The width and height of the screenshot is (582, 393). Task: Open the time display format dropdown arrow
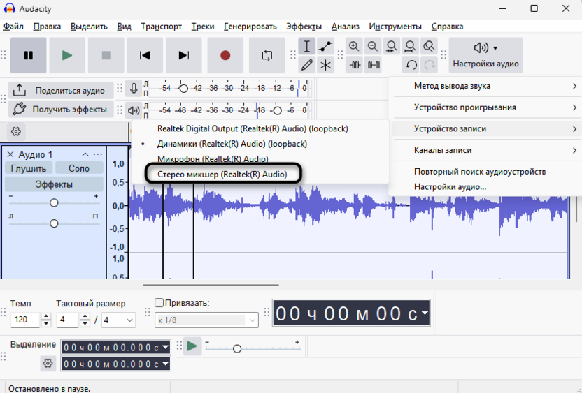click(x=425, y=313)
